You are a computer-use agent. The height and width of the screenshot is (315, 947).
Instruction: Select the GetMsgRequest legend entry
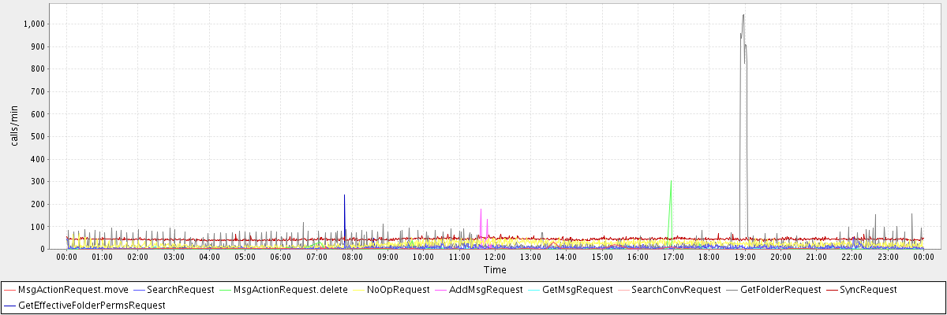[x=577, y=290]
